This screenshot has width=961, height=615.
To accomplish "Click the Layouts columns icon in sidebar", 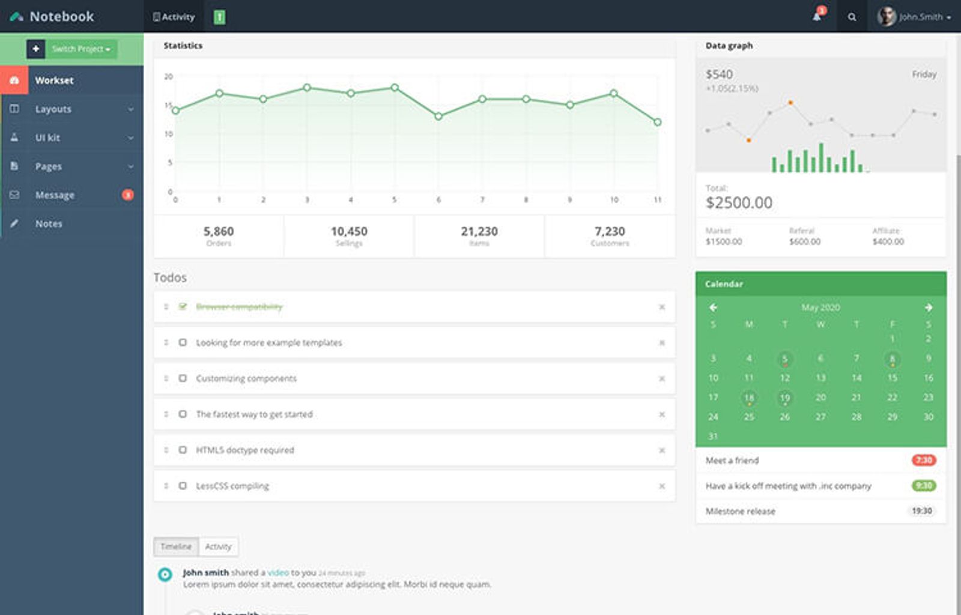I will pyautogui.click(x=14, y=109).
